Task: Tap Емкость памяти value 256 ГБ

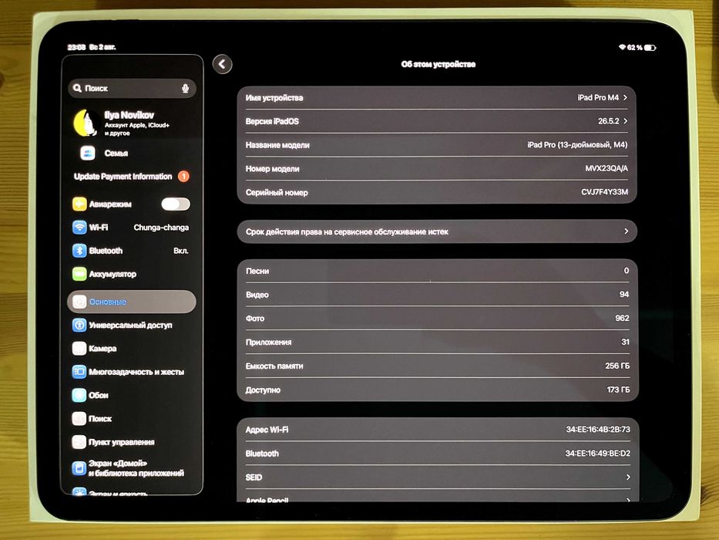Action: point(617,366)
